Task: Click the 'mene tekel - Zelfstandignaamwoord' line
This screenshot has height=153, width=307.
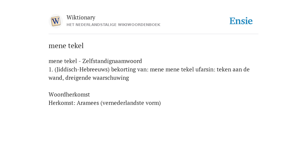Action: [x=95, y=61]
